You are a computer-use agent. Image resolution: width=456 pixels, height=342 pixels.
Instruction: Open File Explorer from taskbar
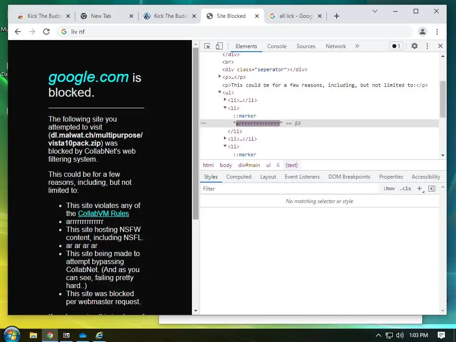pos(33,335)
